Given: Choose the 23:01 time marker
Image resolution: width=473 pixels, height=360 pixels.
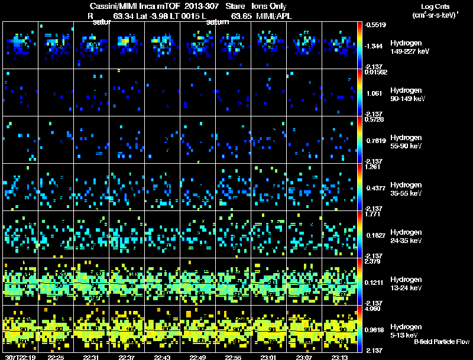Looking at the screenshot, I should tap(269, 357).
